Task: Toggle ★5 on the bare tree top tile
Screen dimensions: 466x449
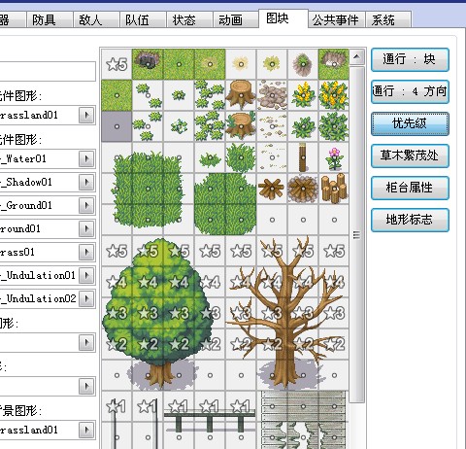Action: (x=272, y=251)
